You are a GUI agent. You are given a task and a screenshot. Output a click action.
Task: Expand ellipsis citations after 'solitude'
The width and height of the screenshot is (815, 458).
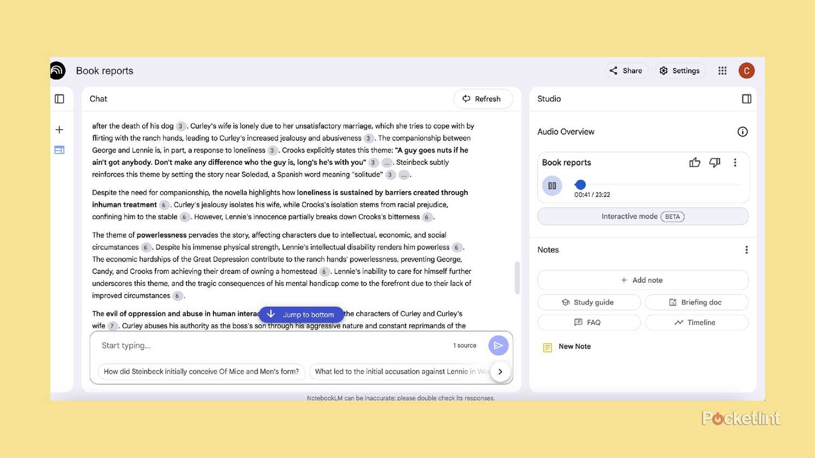[404, 175]
